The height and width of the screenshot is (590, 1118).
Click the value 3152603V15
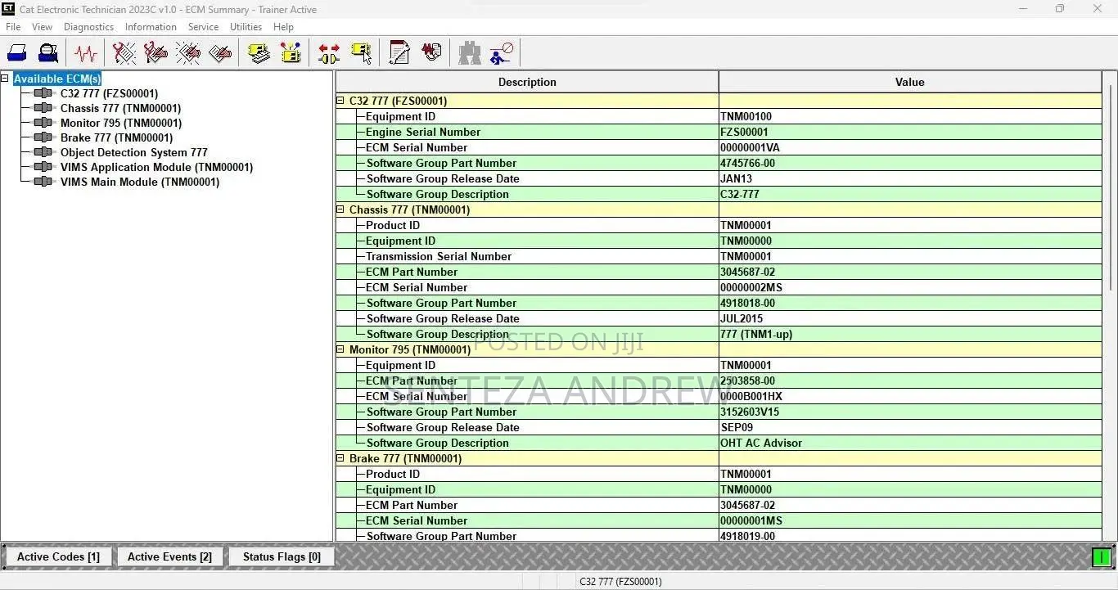tap(750, 412)
